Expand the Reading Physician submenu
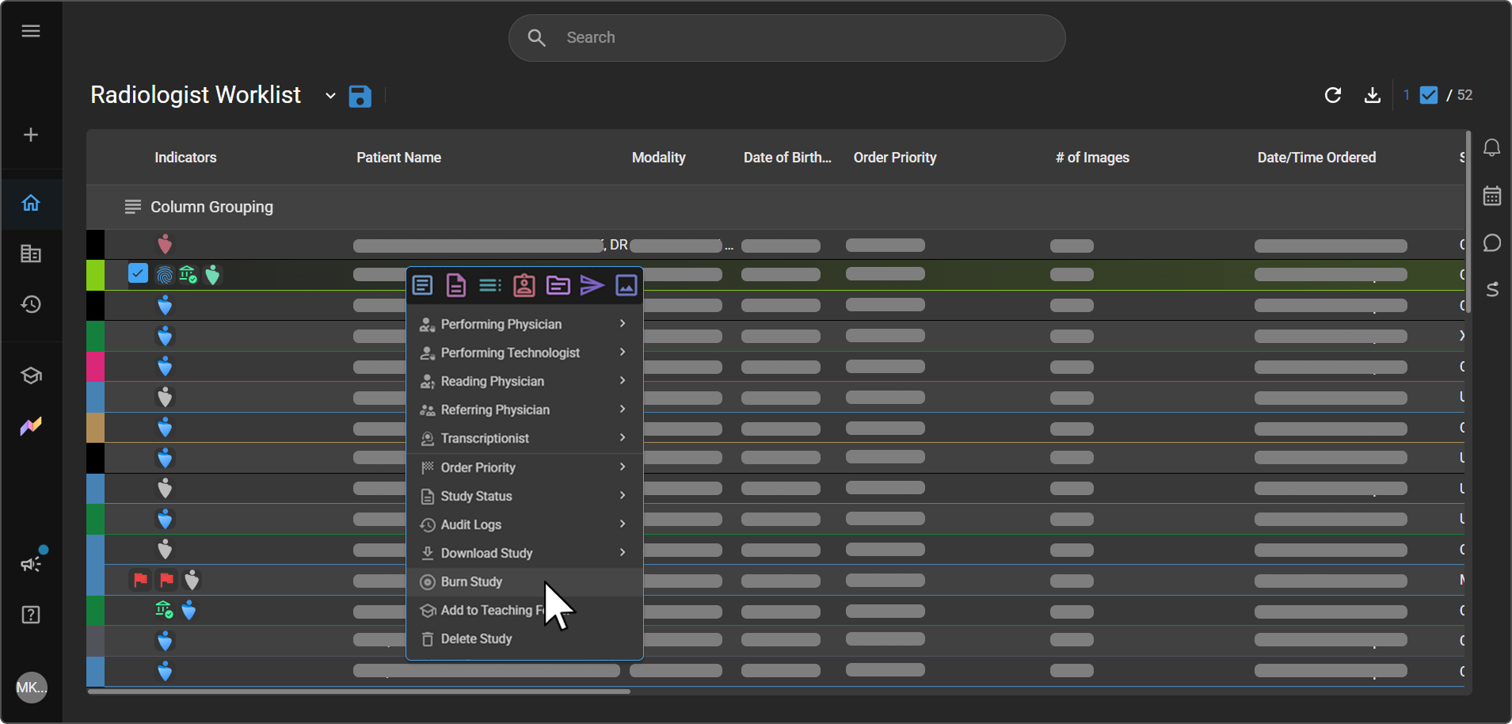The image size is (1512, 724). 524,381
